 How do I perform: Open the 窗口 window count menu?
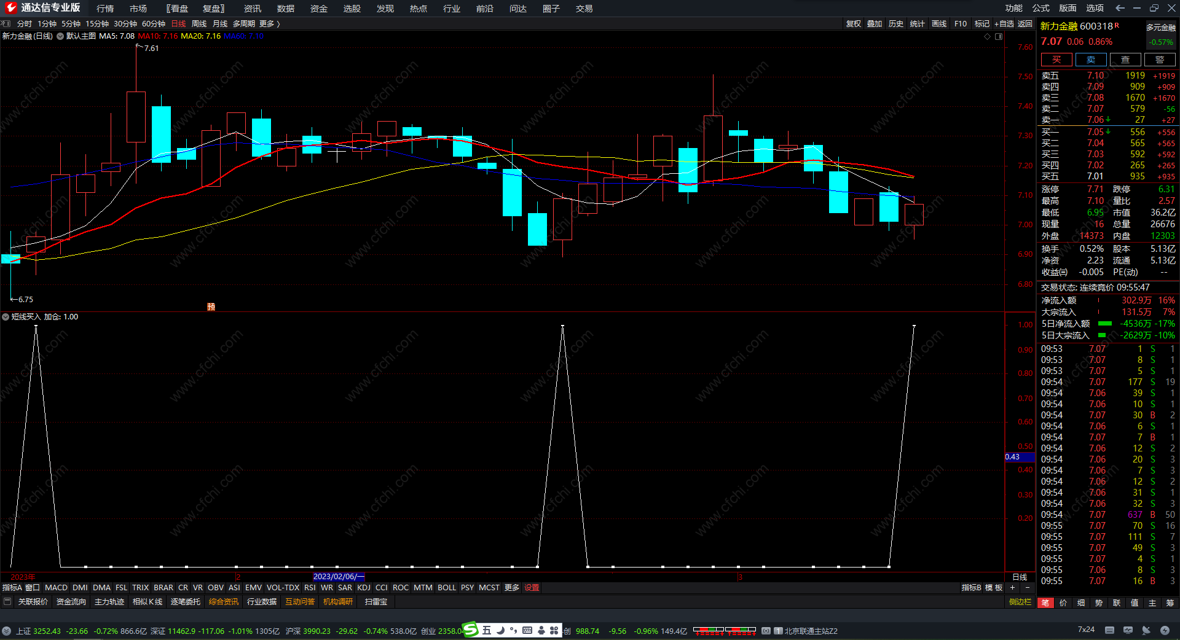click(x=33, y=588)
